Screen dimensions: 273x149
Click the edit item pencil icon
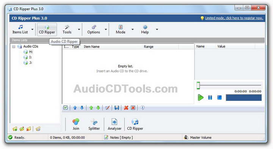[x=107, y=108]
